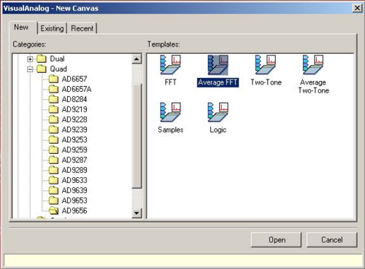Close the New Canvas dialog
Viewport: 365px width, 269px height.
click(357, 8)
